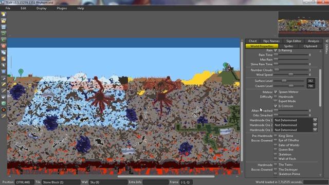The height and width of the screenshot is (185, 329).
Task: Check the Skeletron downed box
Action: pos(276,154)
